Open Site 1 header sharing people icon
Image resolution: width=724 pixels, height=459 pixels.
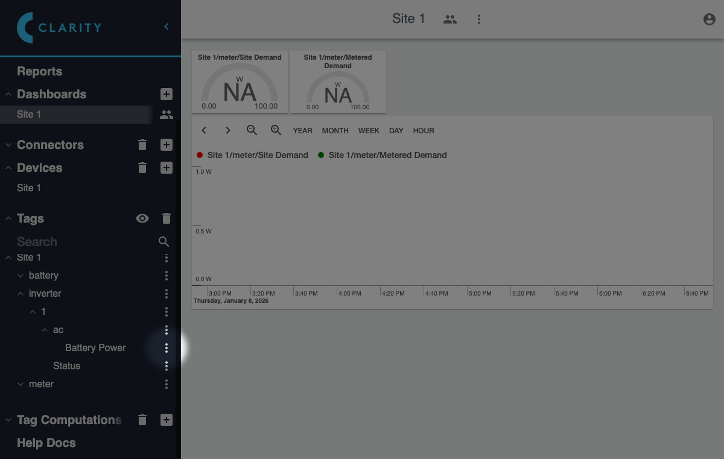449,19
